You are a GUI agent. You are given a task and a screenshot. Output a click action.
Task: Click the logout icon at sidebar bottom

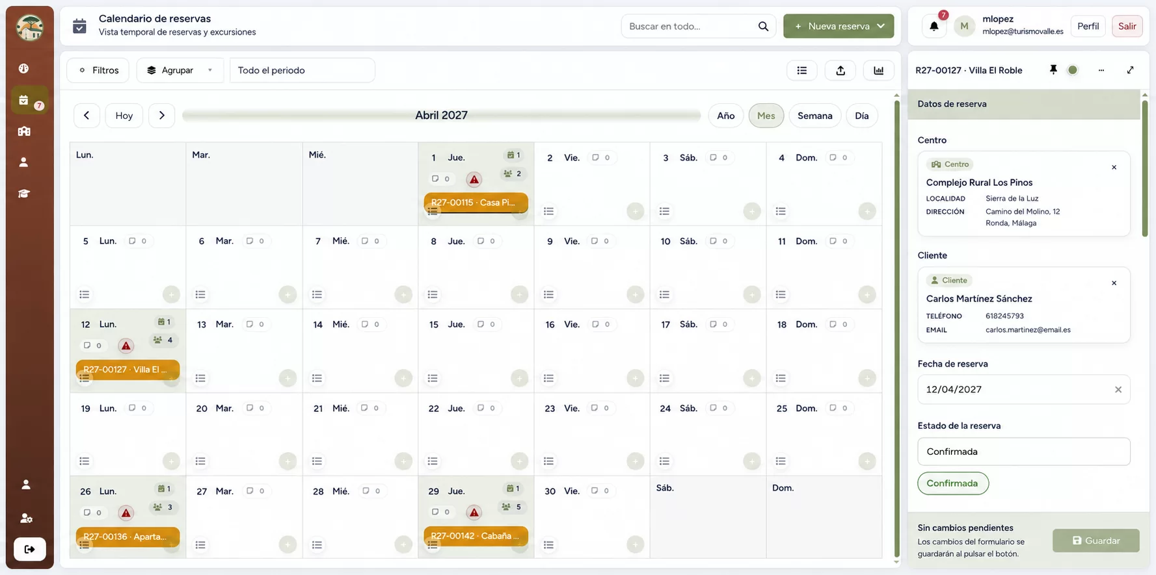point(30,549)
